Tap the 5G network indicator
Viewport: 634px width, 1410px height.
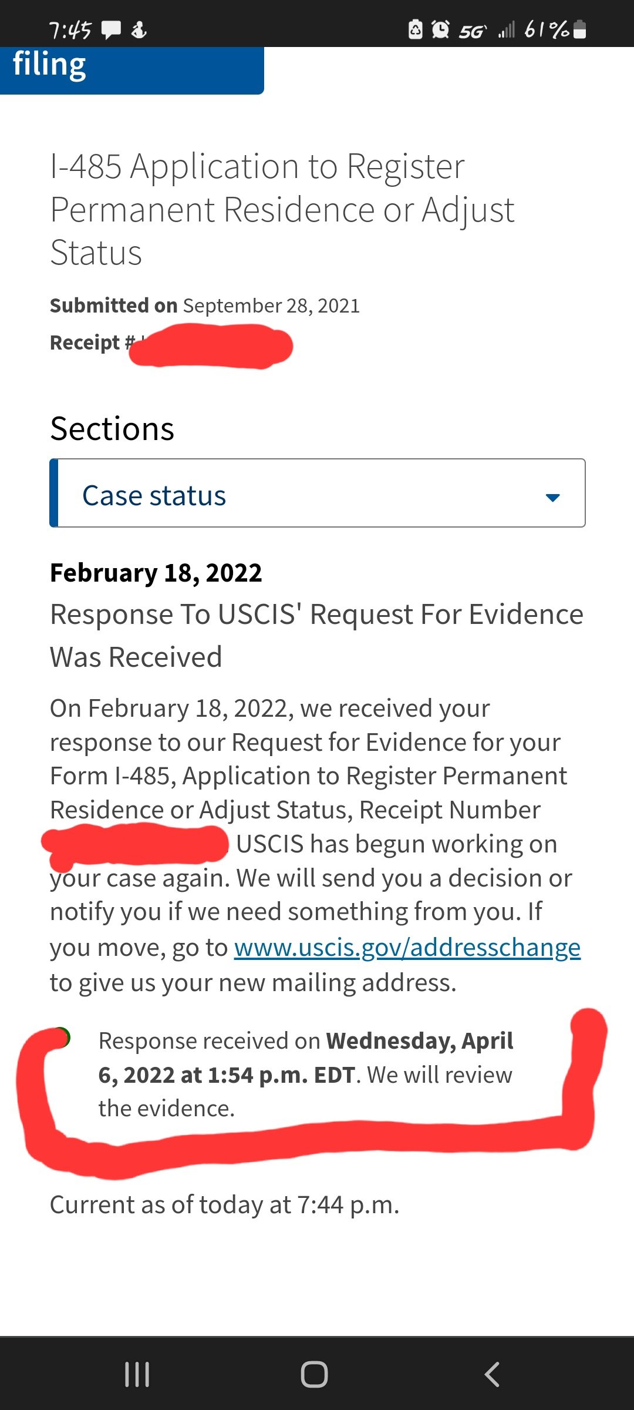point(472,31)
